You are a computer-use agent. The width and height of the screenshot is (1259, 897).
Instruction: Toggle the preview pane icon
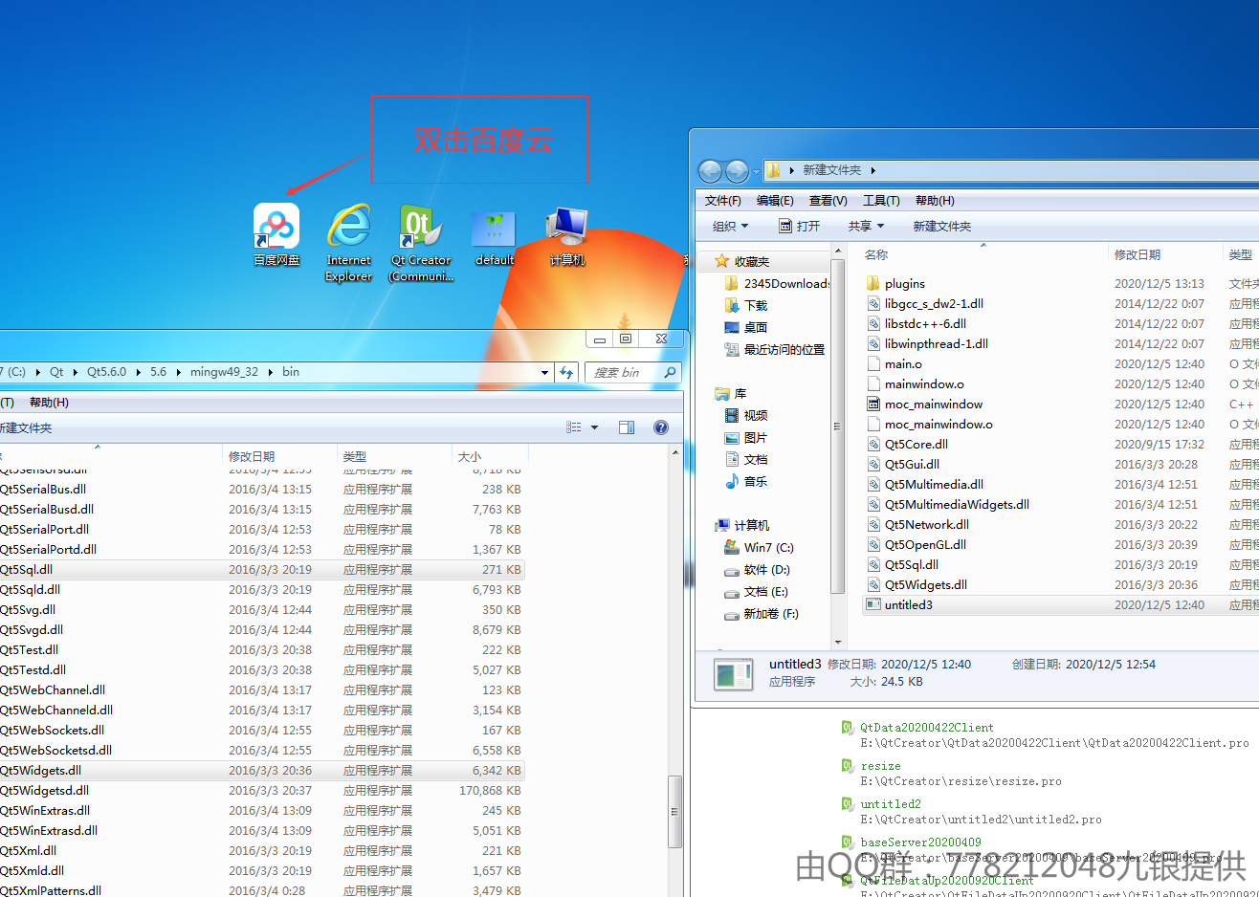pyautogui.click(x=627, y=427)
